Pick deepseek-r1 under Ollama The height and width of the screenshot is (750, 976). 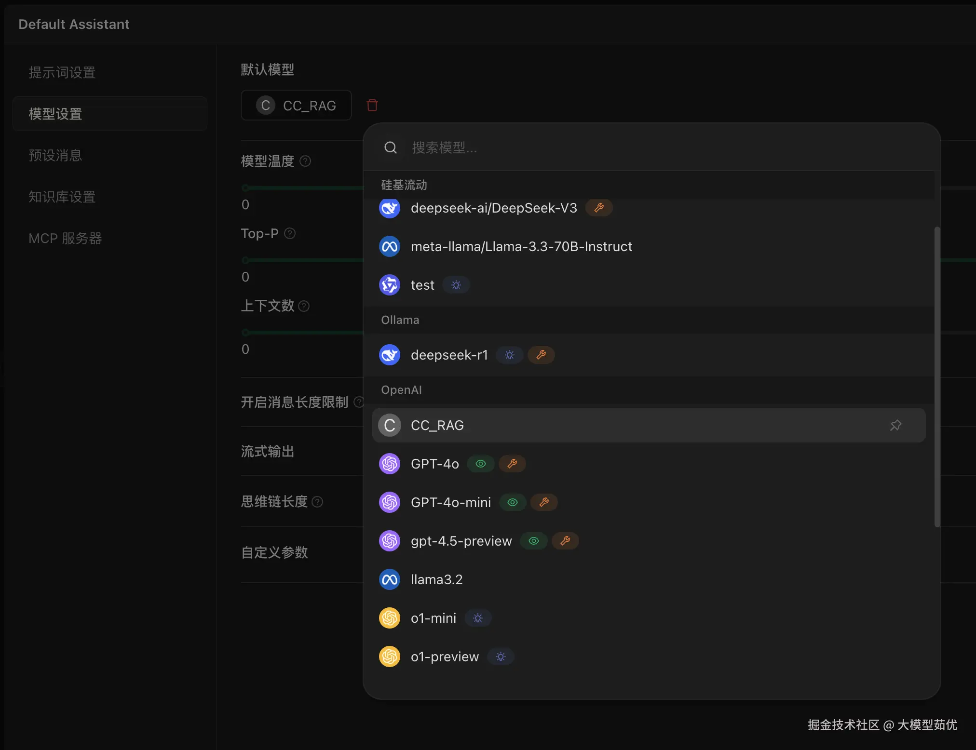[449, 355]
